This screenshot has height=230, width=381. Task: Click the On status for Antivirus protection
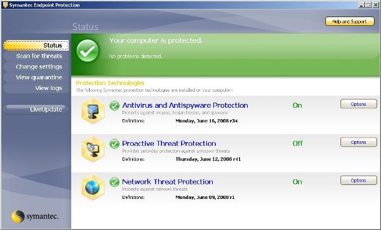[297, 105]
